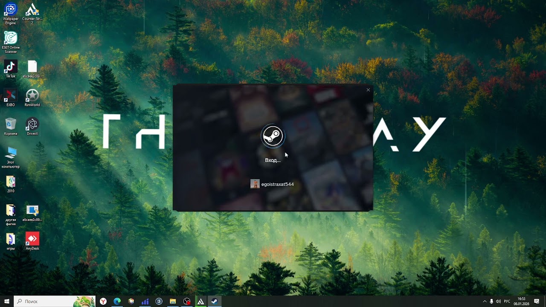Open the игры folder
Viewport: 546px width, 307px height.
[x=11, y=241]
